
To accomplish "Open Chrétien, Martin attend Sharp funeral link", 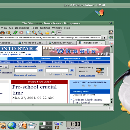I will pos(87,101).
